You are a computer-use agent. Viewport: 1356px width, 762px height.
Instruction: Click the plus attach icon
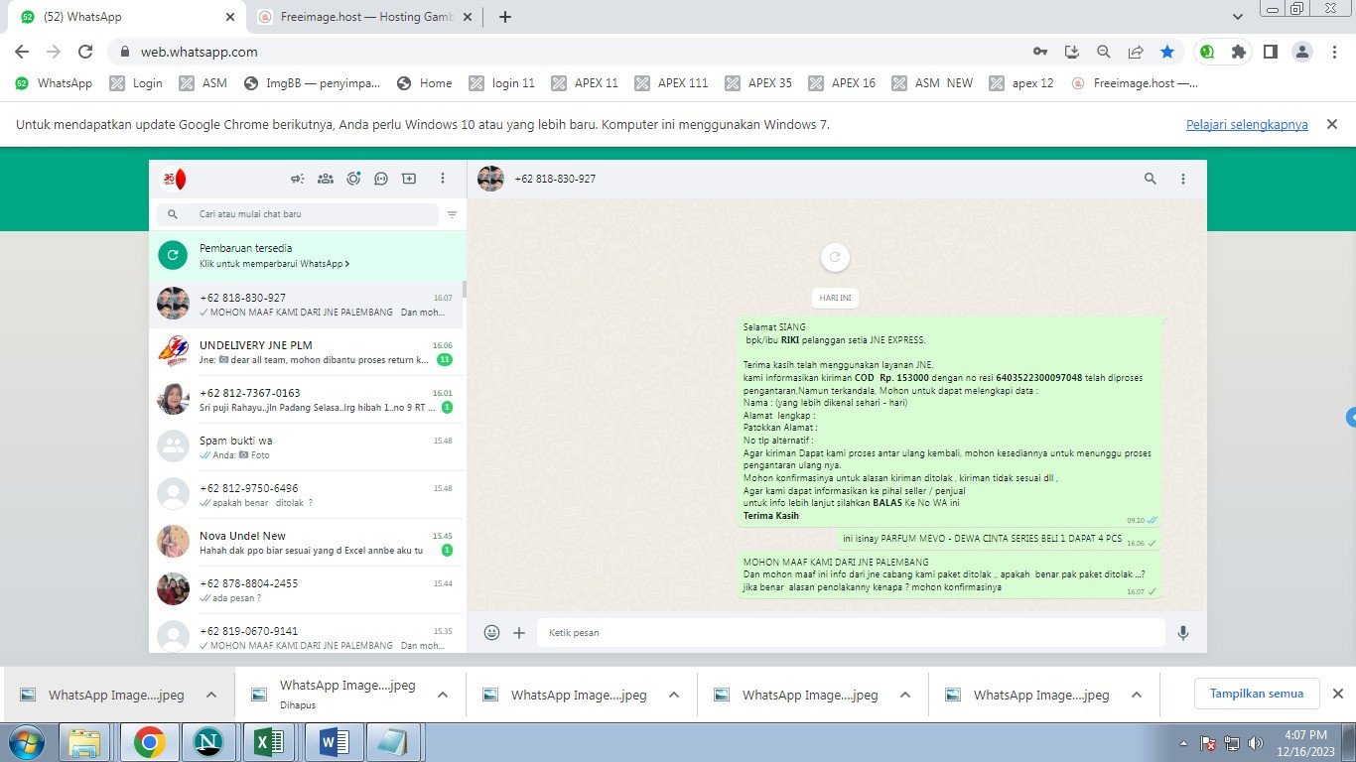coord(519,632)
